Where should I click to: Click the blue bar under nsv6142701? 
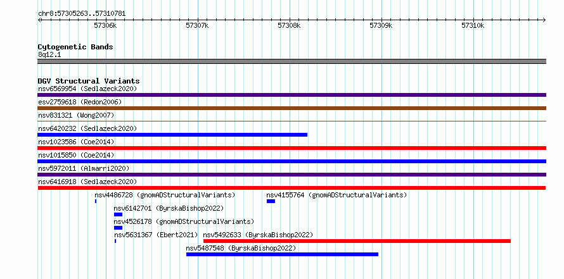click(119, 214)
